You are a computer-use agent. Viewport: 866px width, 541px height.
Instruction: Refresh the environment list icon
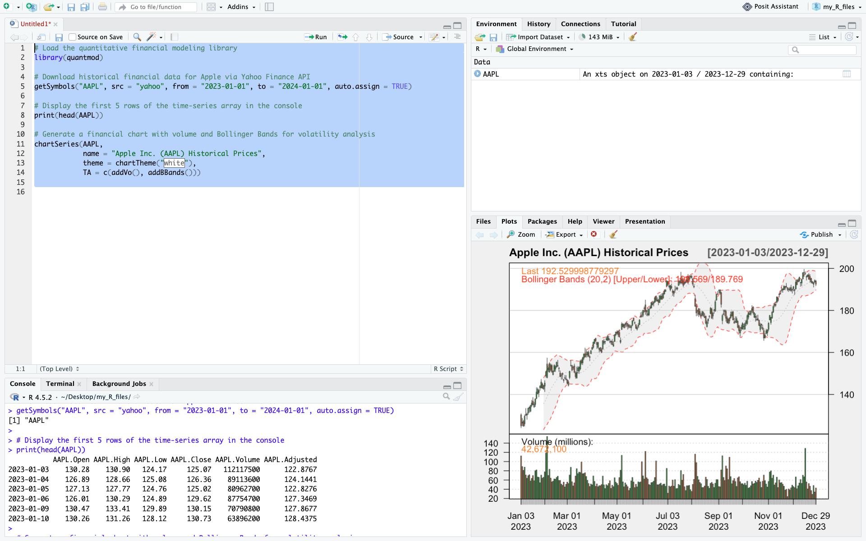point(849,37)
